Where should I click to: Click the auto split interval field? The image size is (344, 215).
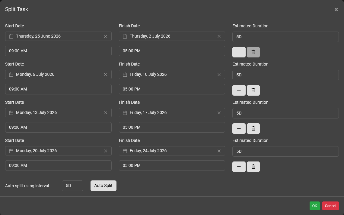coord(72,186)
